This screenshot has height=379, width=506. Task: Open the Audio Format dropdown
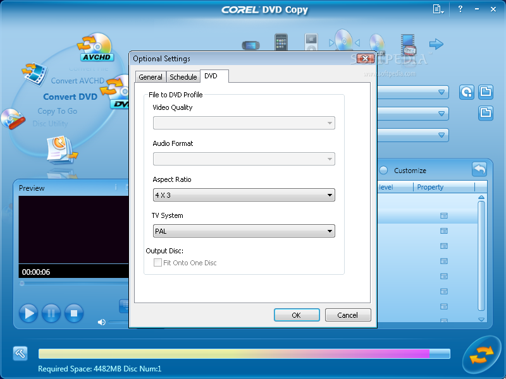click(x=244, y=159)
